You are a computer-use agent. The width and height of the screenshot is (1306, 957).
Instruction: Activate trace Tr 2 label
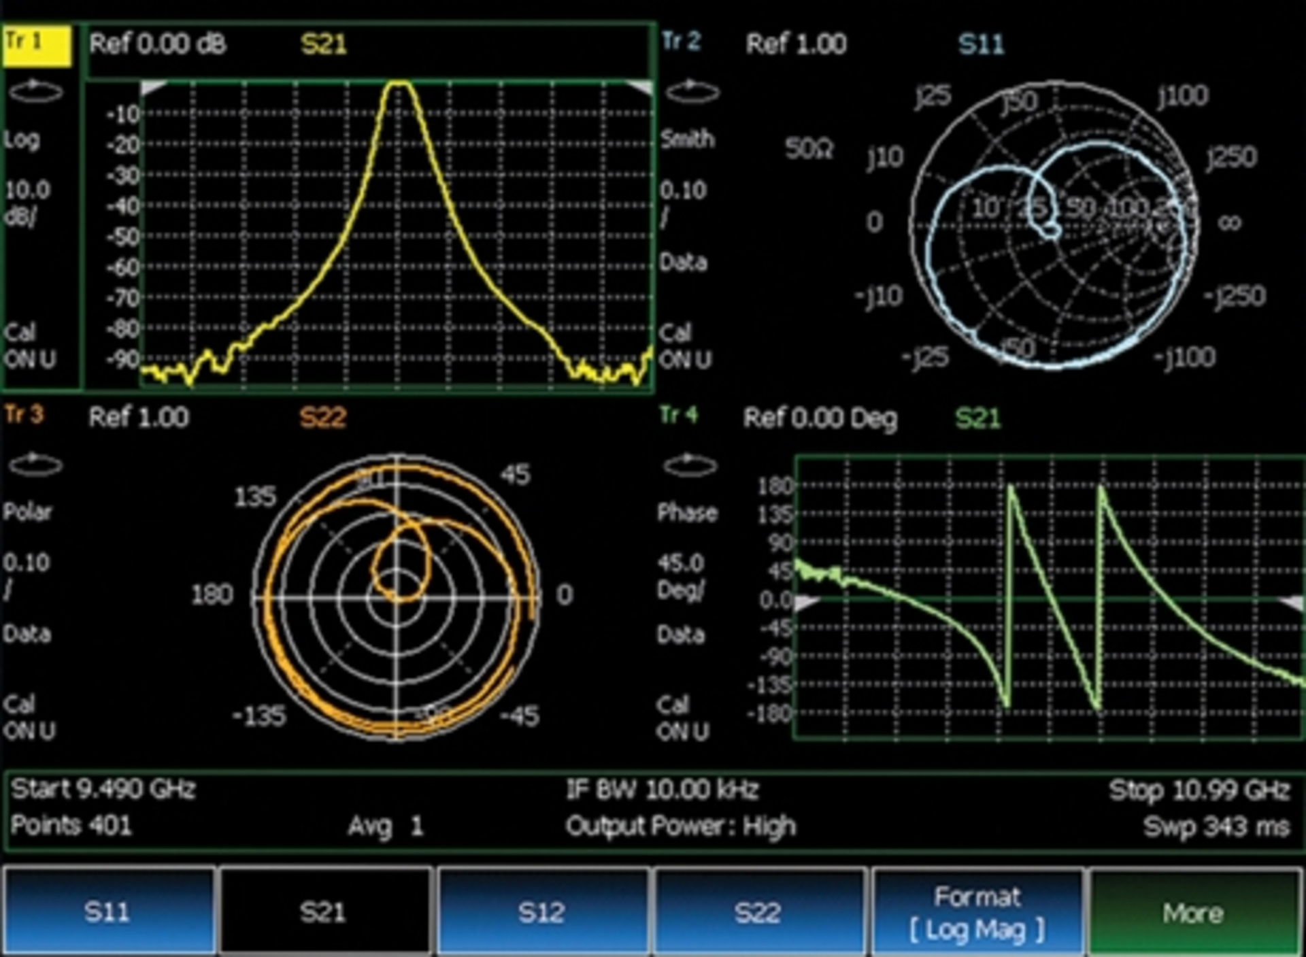[x=681, y=42]
